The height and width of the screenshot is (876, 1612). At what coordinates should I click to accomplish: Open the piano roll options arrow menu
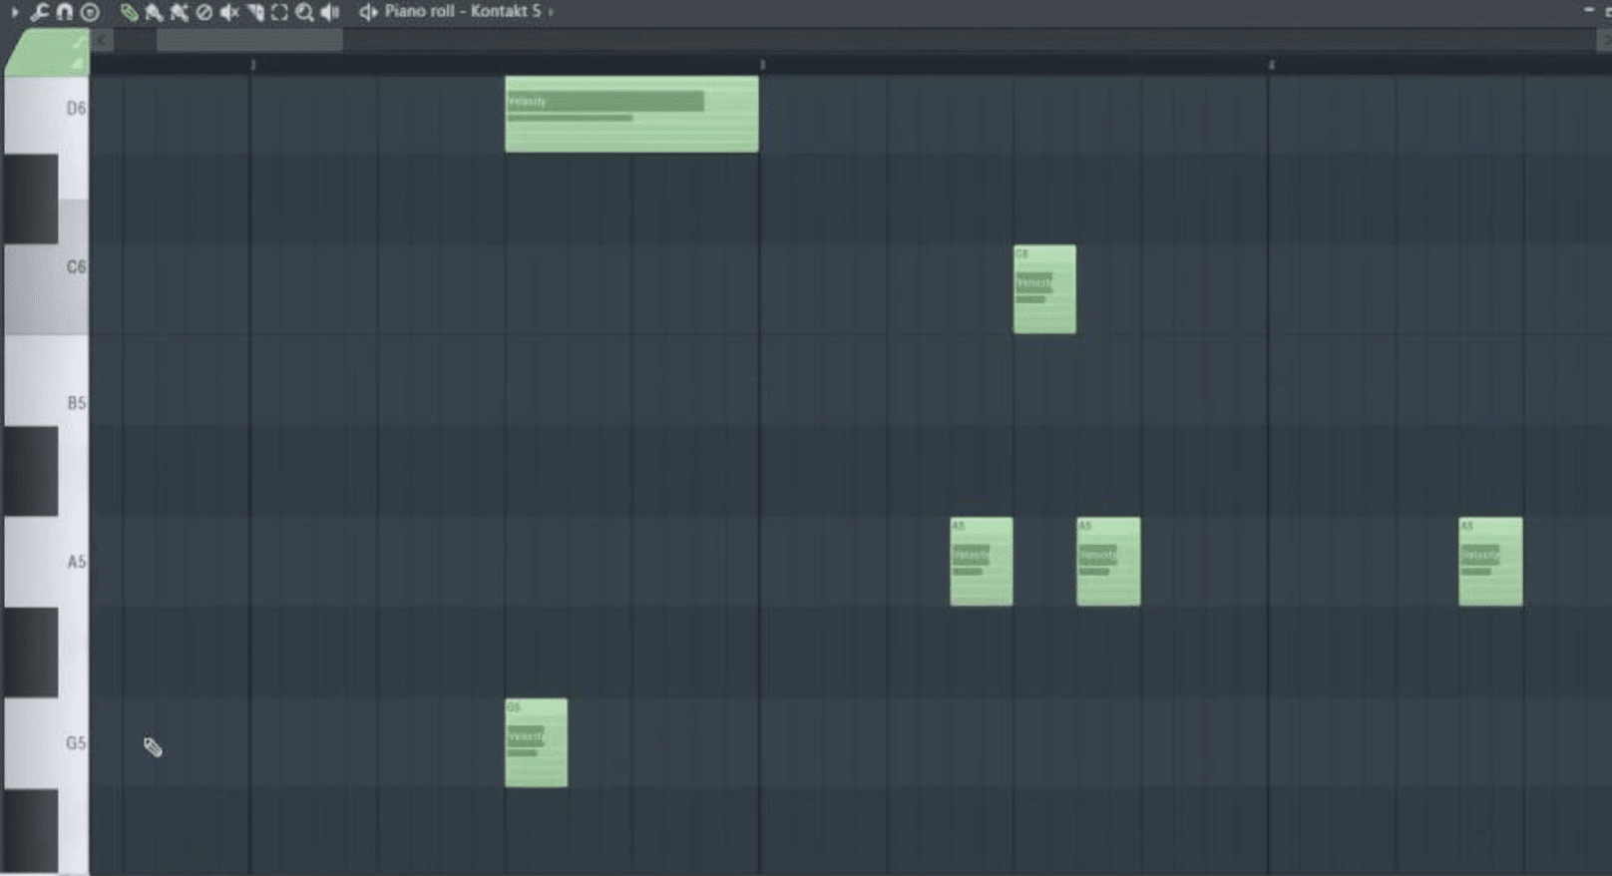click(14, 12)
